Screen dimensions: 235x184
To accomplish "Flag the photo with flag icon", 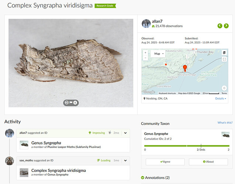I will pos(71,103).
